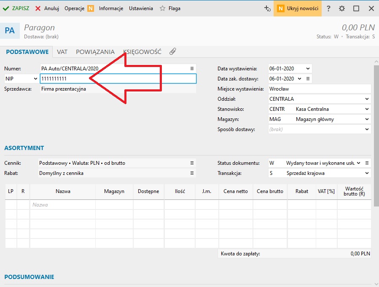Click the scrollbar down arrow
Viewport: 379px width, 287px height.
coord(376,284)
